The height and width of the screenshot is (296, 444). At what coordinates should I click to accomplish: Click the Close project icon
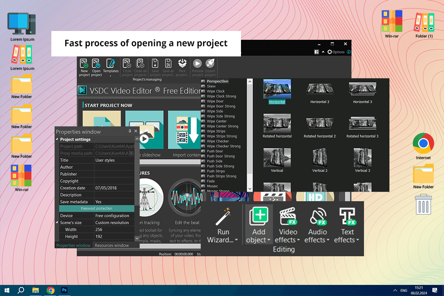tap(127, 63)
